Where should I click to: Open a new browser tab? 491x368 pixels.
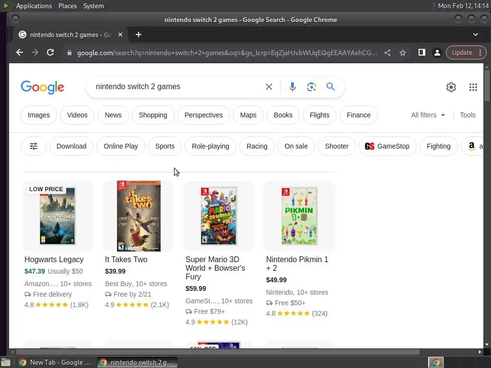pos(139,34)
